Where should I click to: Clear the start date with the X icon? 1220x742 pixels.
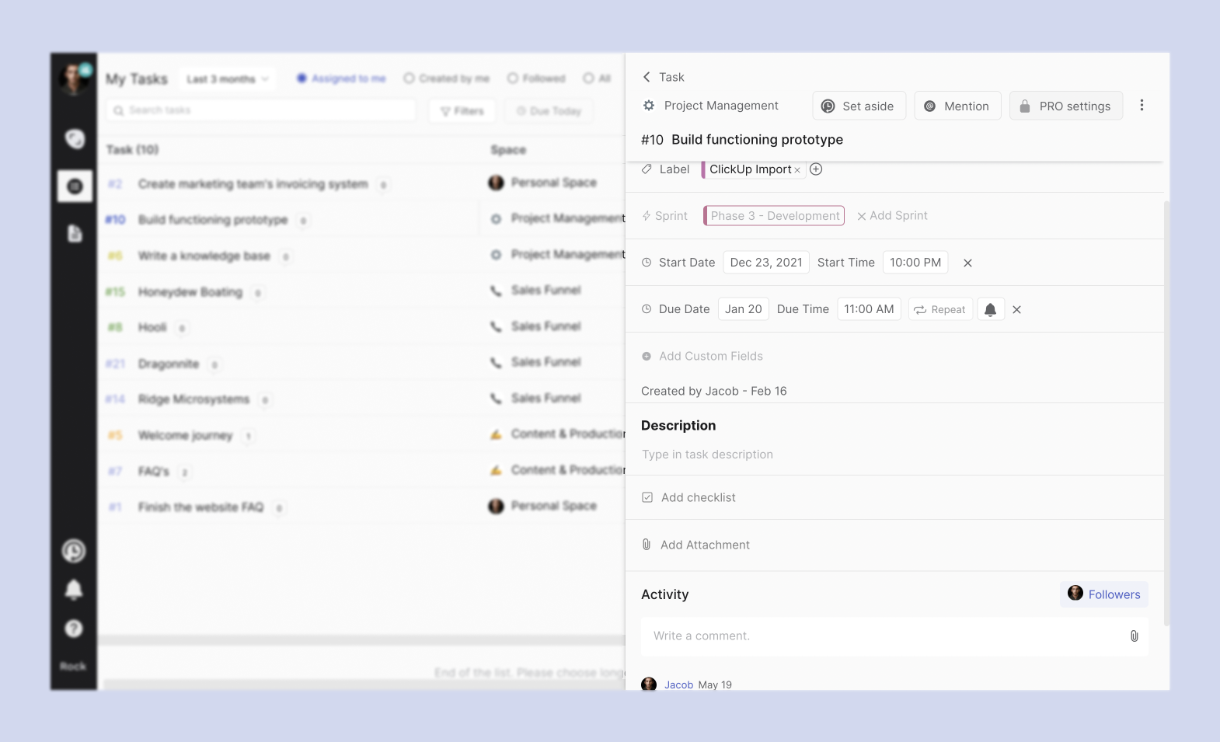click(x=967, y=263)
